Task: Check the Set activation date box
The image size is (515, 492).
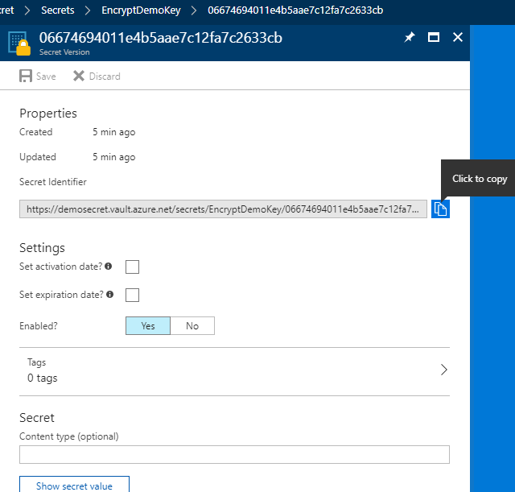Action: coord(132,267)
